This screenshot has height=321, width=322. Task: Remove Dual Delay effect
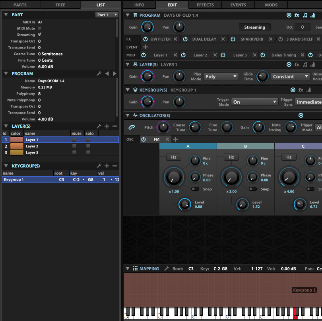(x=223, y=39)
